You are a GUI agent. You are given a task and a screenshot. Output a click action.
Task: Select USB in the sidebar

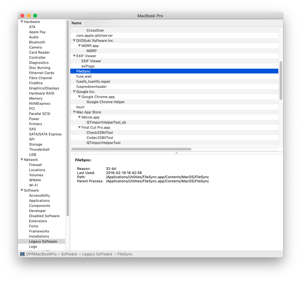33,155
